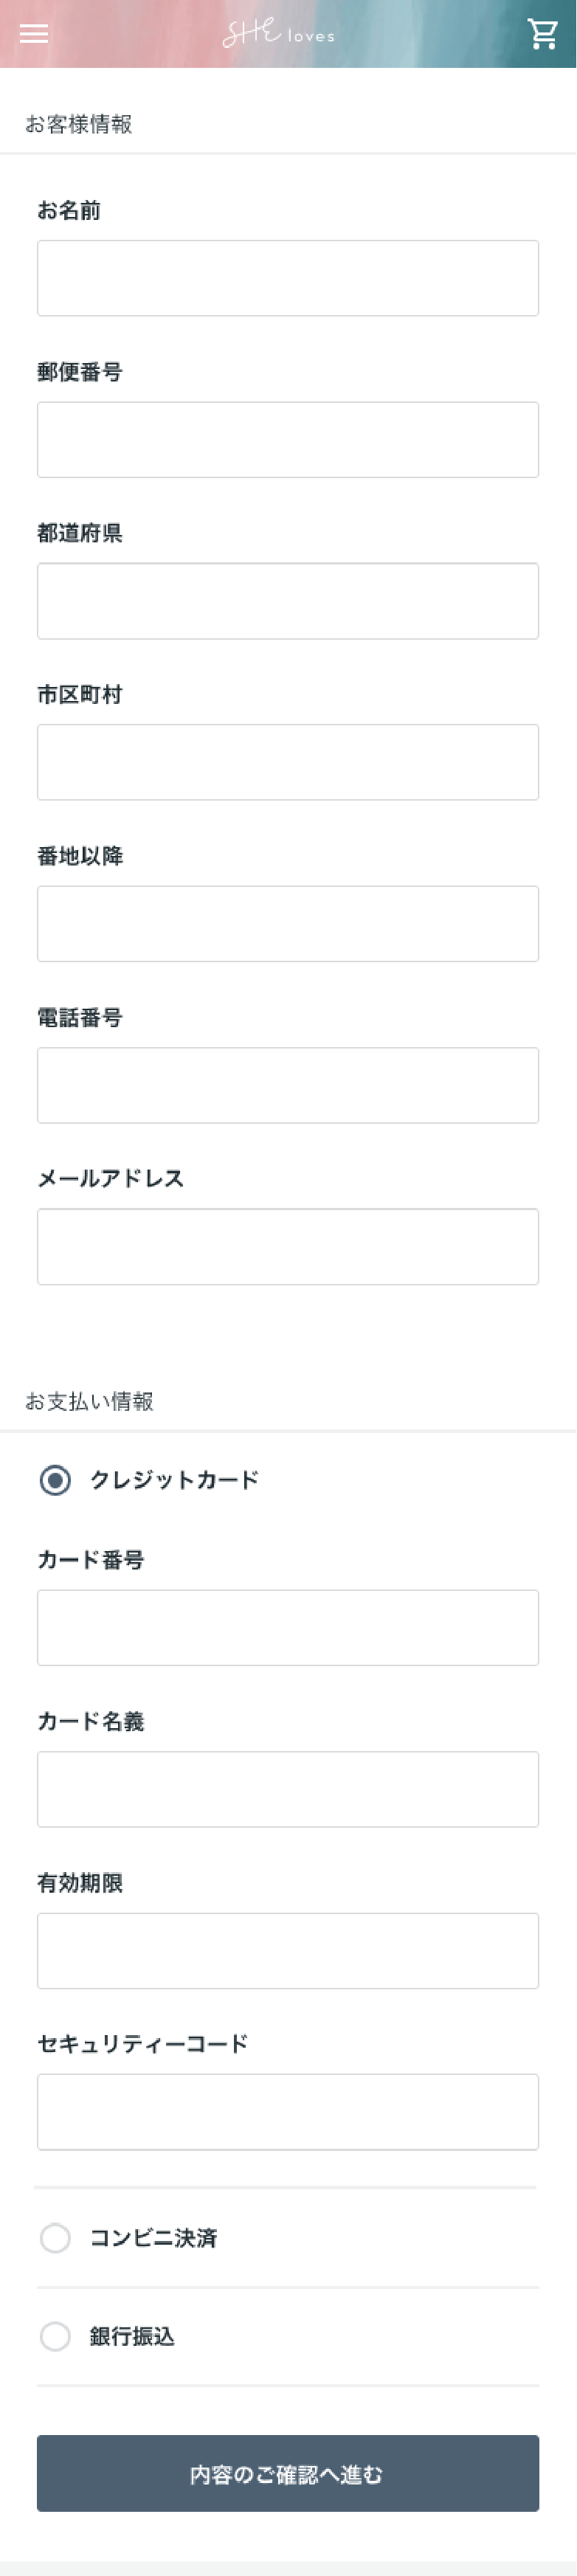Viewport: 577px width, 2576px height.
Task: Focus the 郵便番号 input field
Action: pyautogui.click(x=288, y=440)
